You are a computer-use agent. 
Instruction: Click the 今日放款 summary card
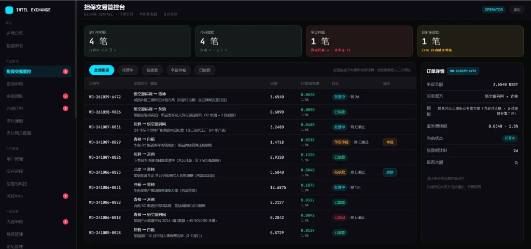tap(248, 41)
